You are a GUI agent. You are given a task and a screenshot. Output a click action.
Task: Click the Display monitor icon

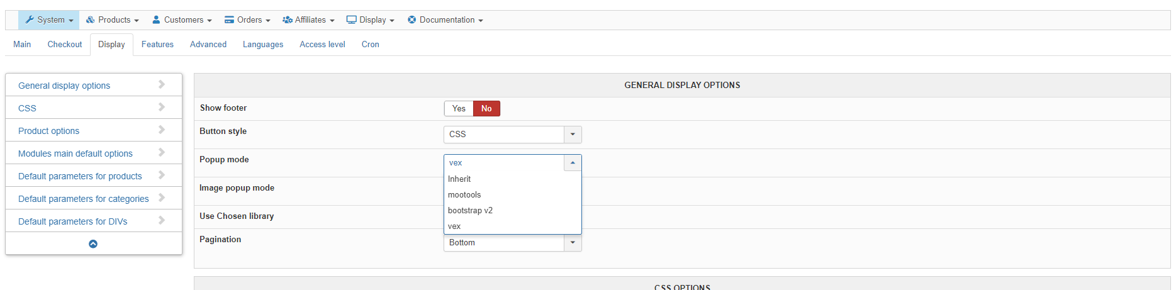(x=351, y=20)
